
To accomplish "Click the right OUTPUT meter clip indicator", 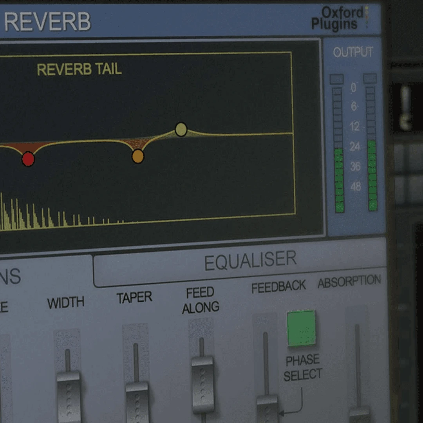I will coord(370,78).
